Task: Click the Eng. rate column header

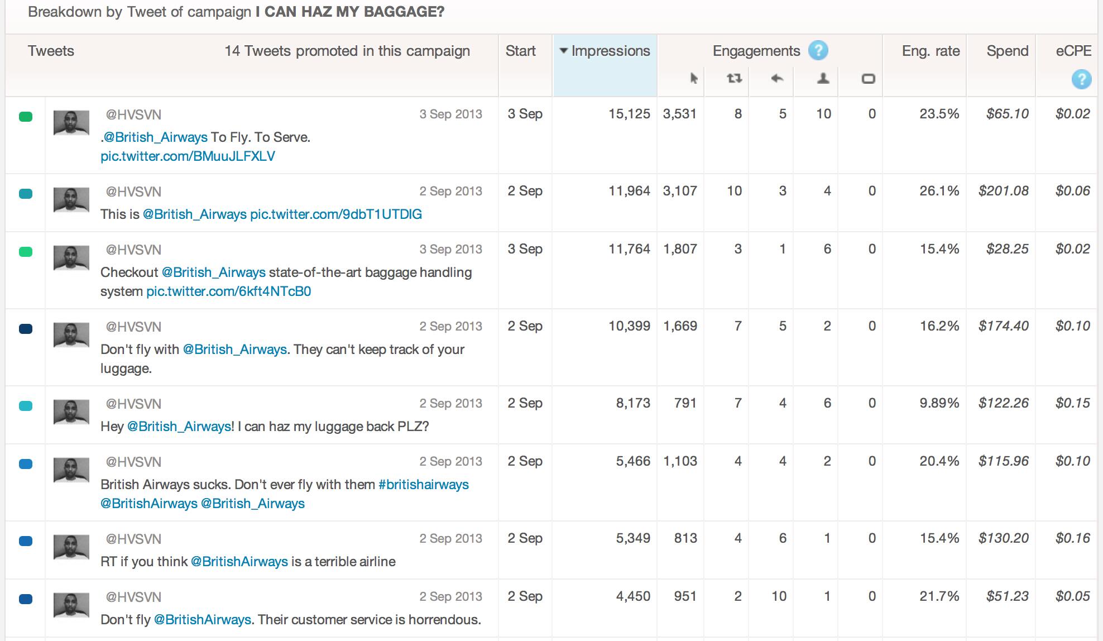Action: pyautogui.click(x=931, y=51)
